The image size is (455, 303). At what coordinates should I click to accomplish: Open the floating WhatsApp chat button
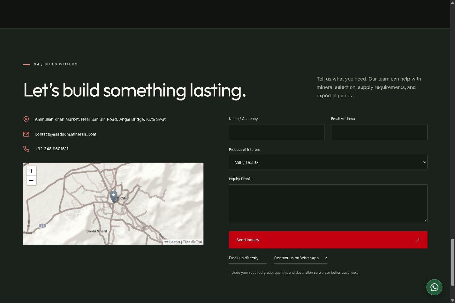click(434, 287)
